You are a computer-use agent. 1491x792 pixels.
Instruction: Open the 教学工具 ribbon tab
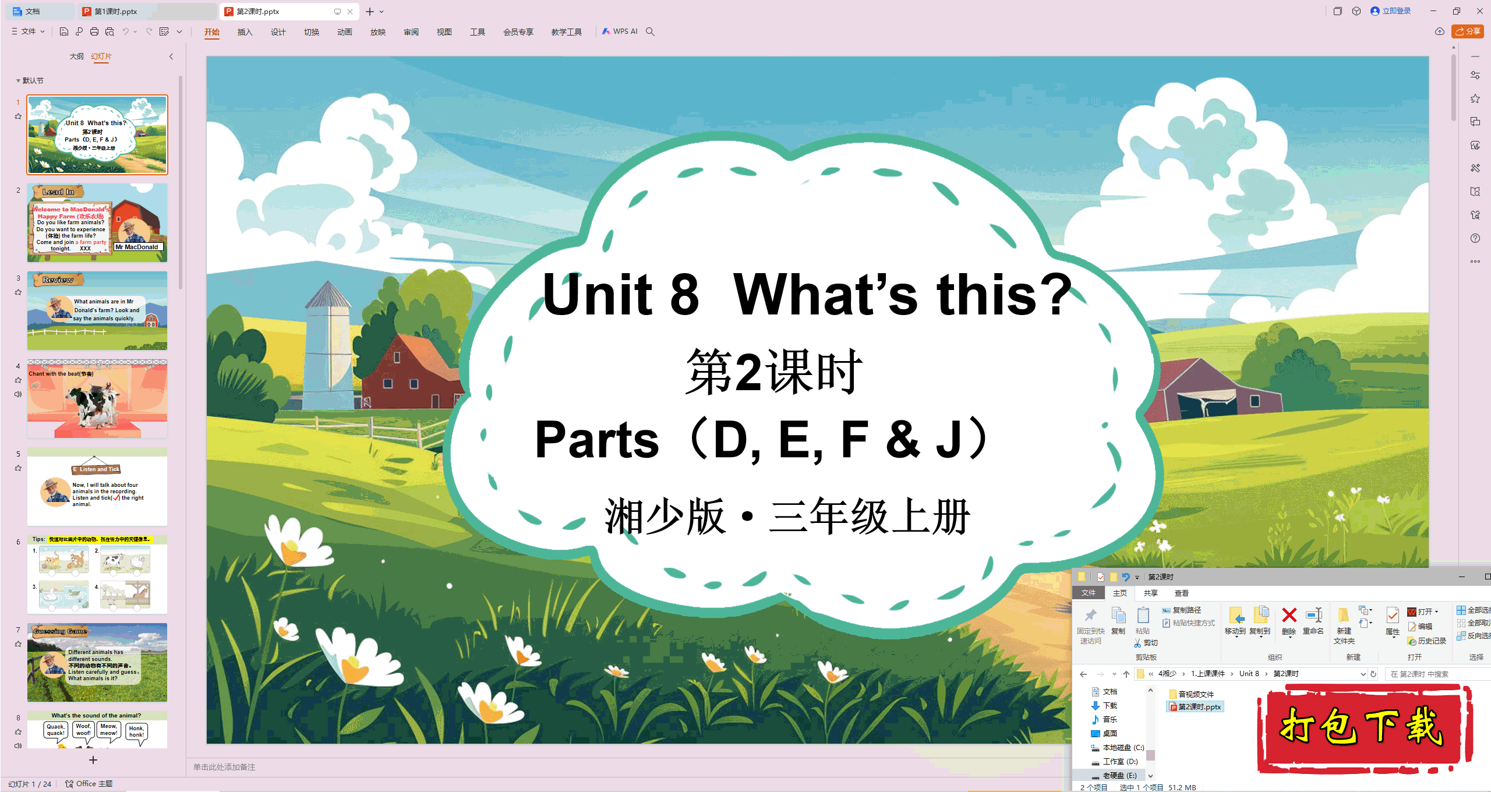point(566,32)
